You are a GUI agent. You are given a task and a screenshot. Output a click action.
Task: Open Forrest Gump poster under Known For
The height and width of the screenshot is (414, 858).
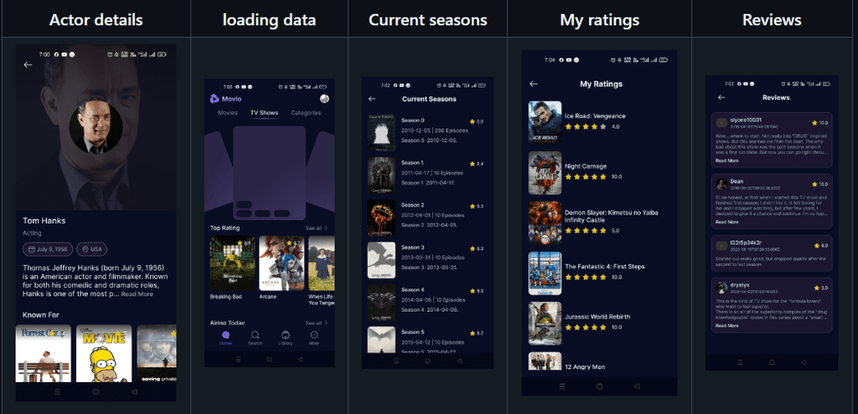click(44, 354)
